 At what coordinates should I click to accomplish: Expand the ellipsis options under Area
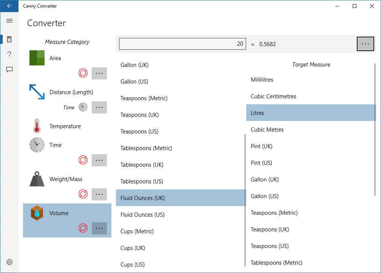(99, 73)
